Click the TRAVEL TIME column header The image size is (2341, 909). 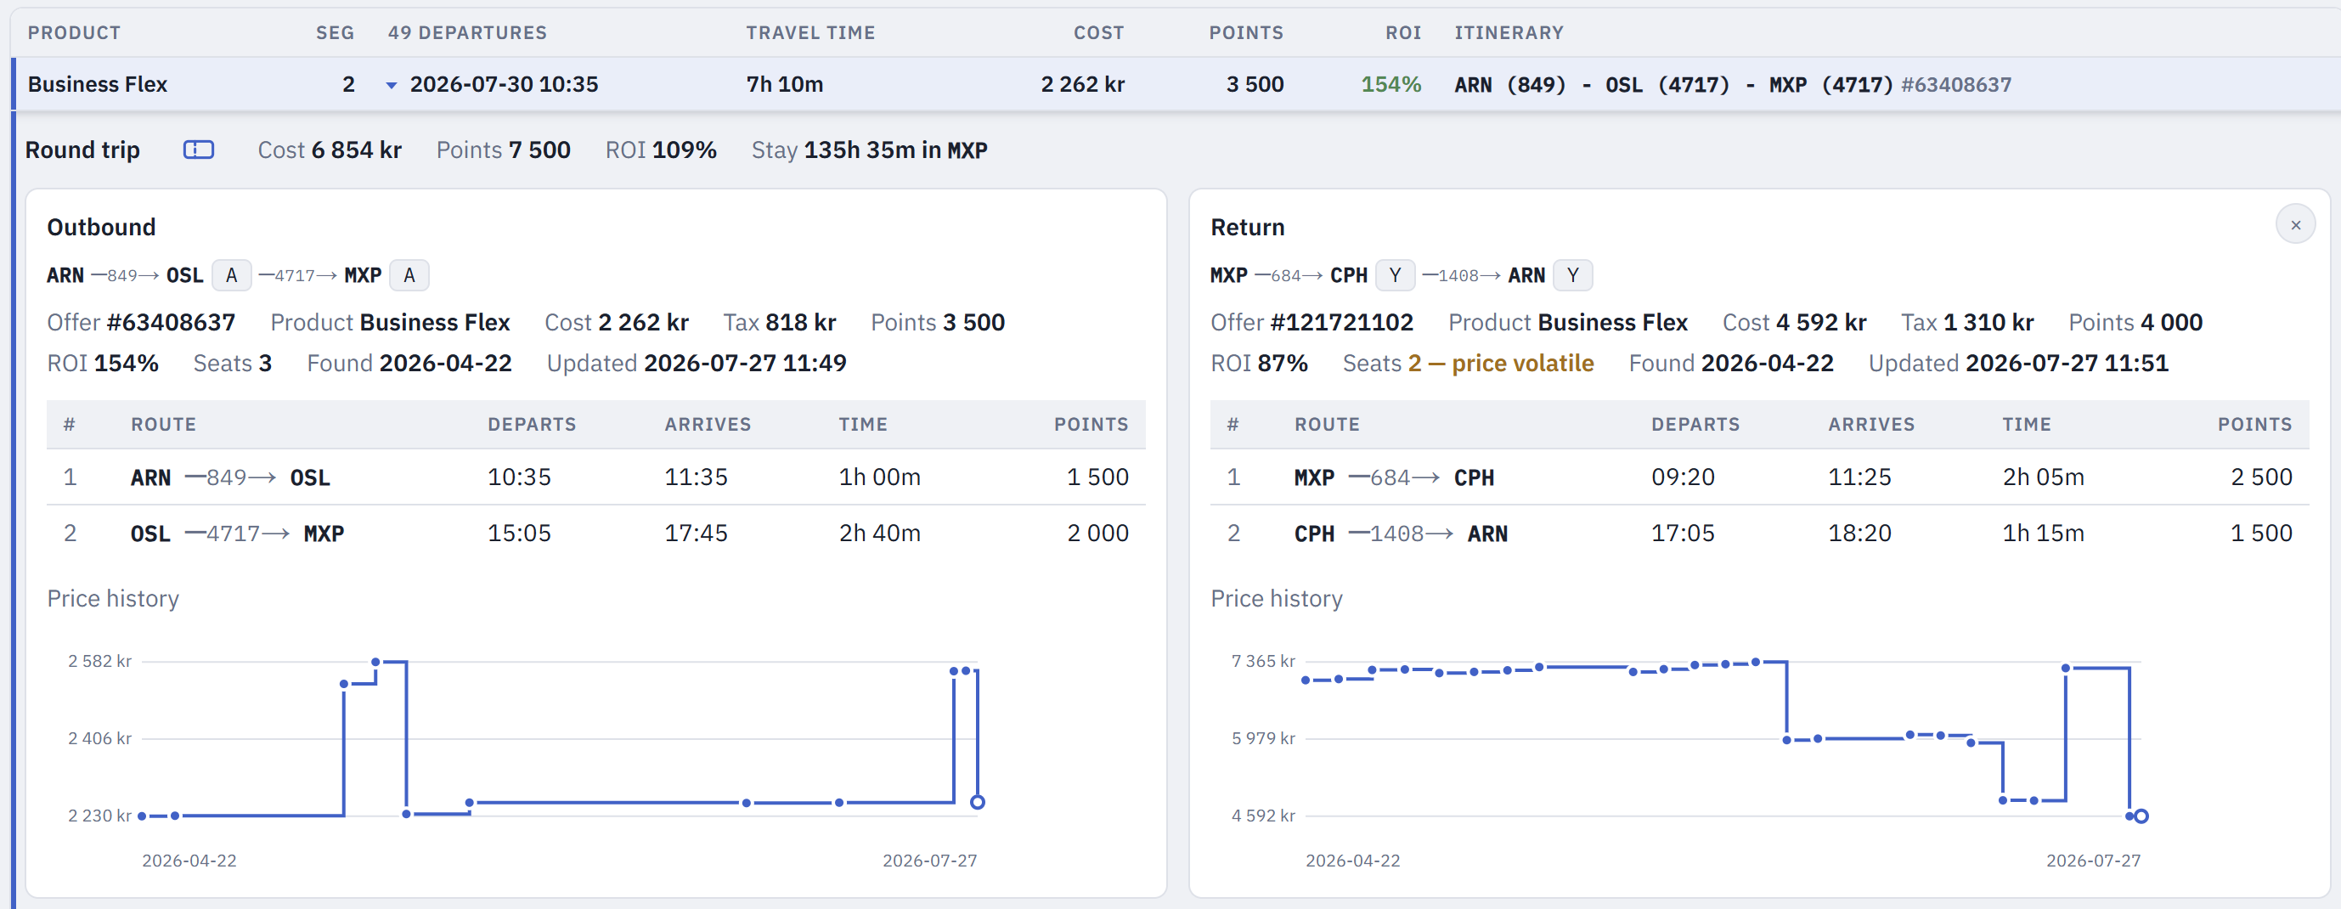pos(810,33)
